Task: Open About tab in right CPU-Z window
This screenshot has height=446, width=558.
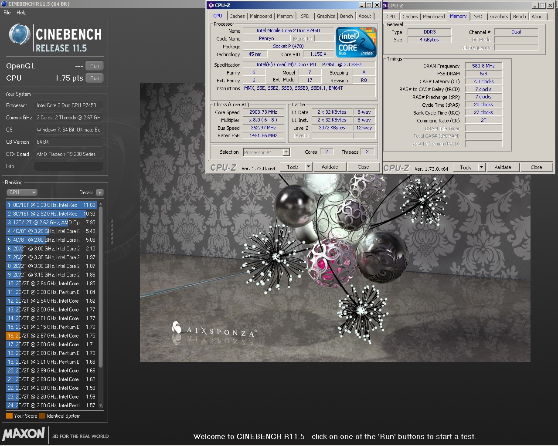Action: point(538,17)
